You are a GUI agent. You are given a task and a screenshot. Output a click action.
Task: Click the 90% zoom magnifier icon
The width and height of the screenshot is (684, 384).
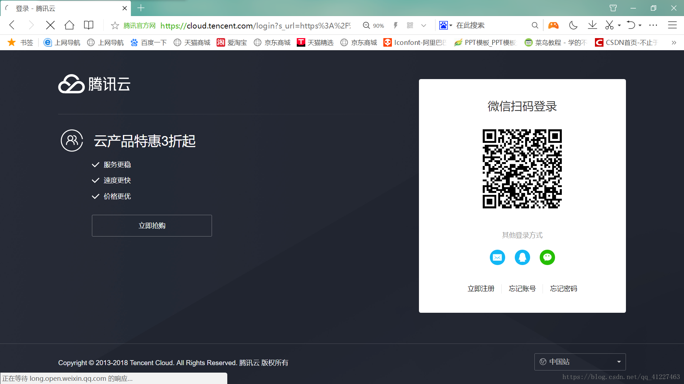point(366,25)
